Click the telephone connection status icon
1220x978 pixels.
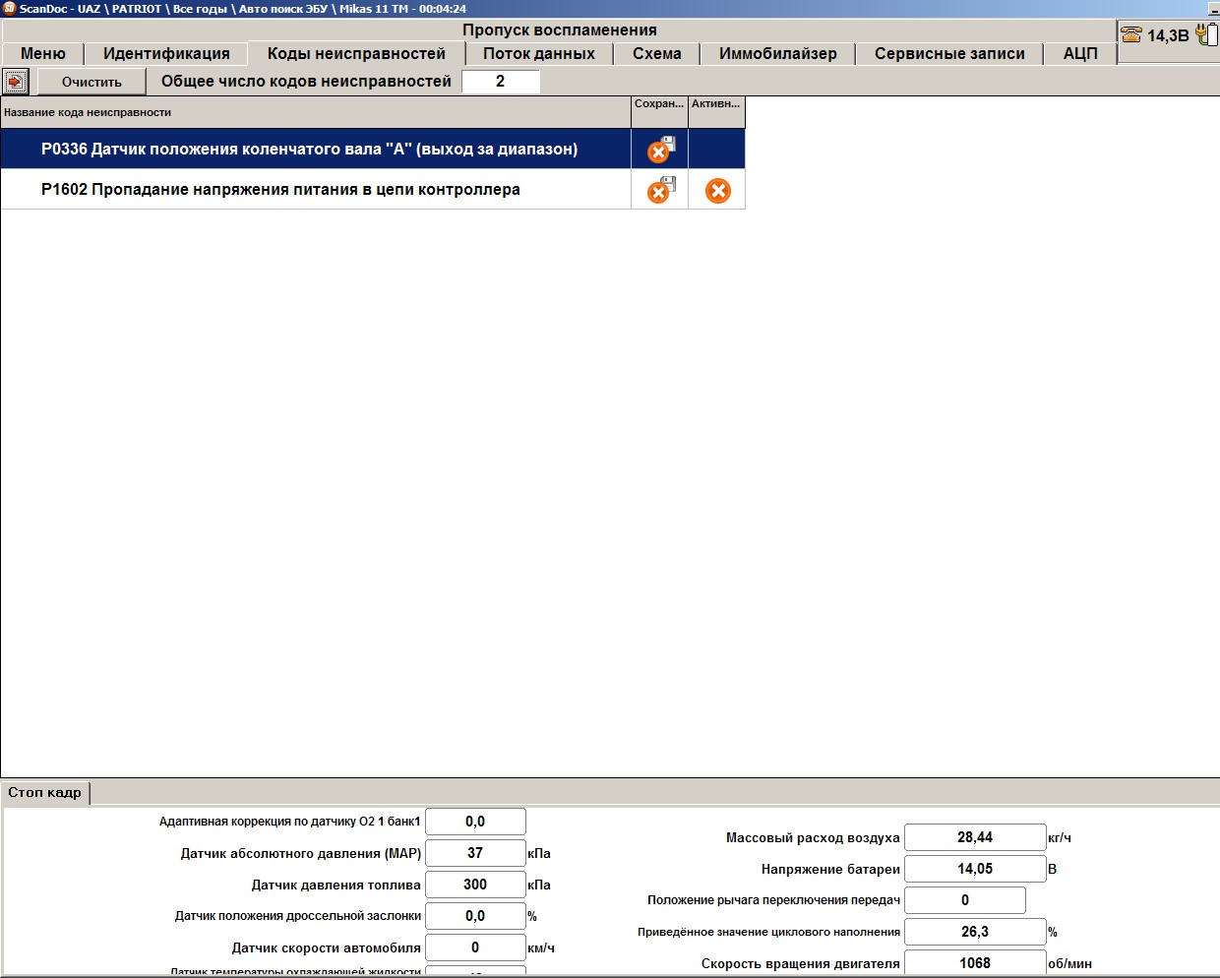pos(1131,34)
